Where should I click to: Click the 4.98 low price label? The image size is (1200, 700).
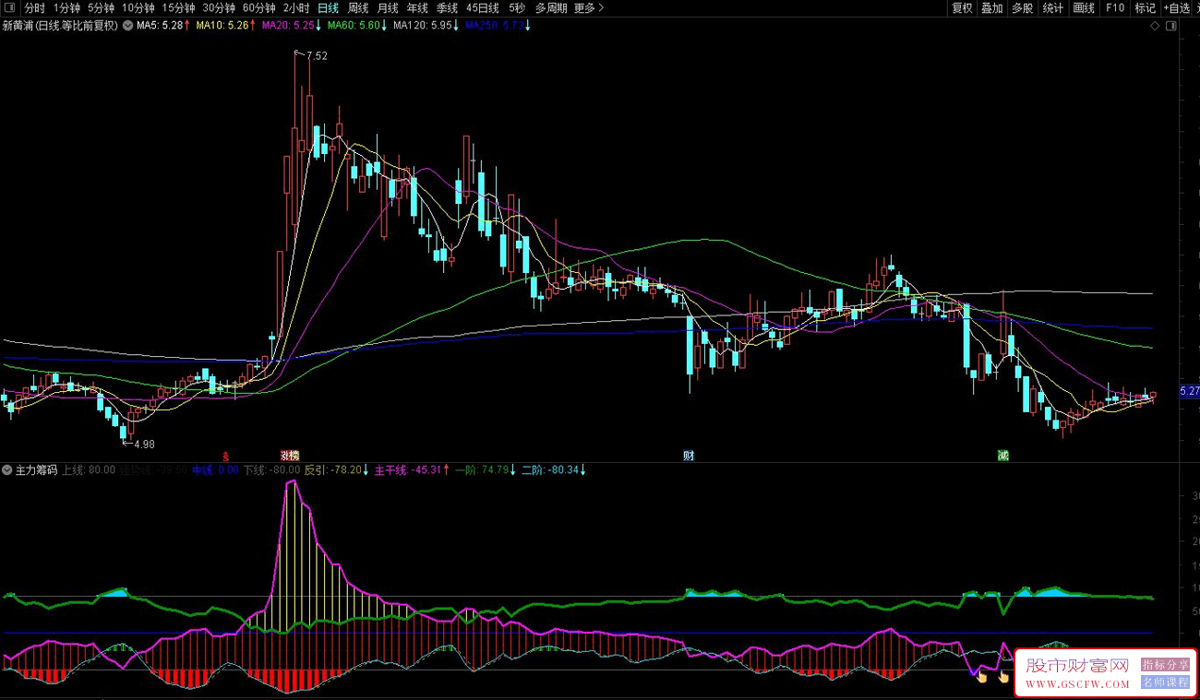click(144, 445)
